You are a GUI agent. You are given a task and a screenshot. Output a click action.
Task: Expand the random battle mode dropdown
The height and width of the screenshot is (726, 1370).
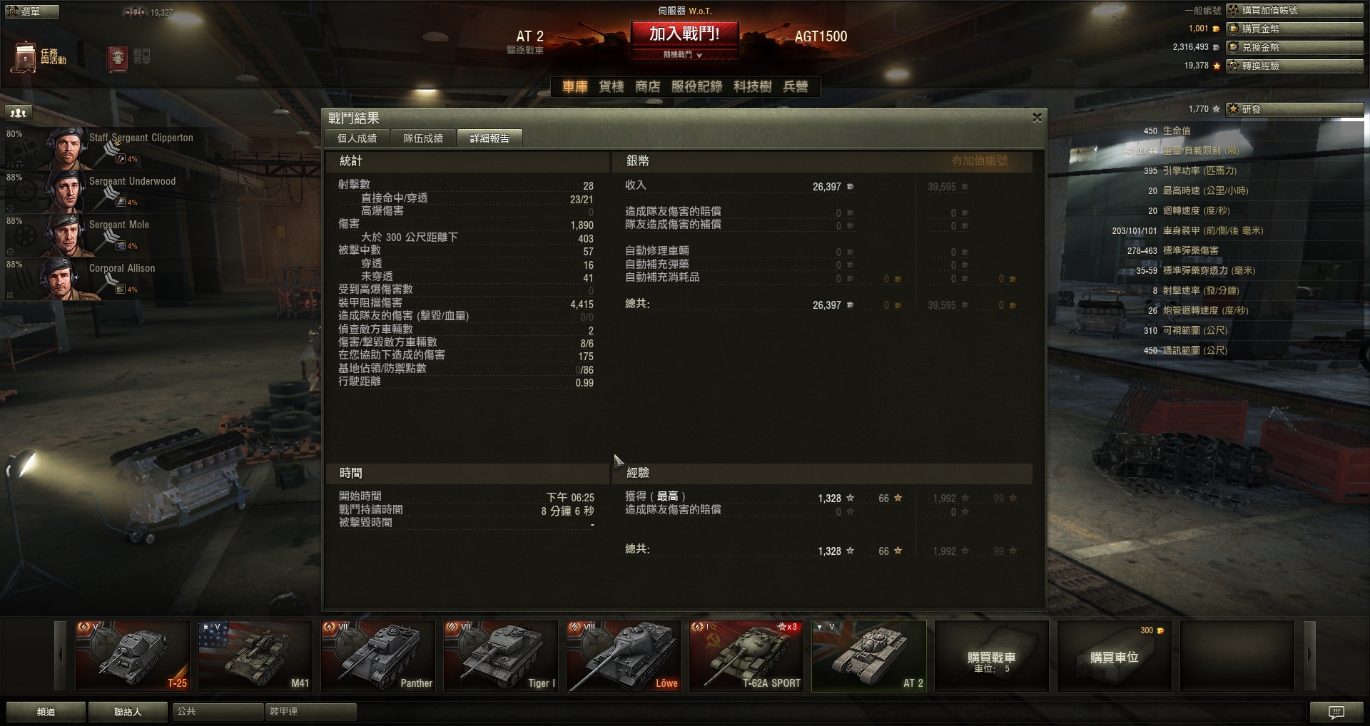click(684, 54)
